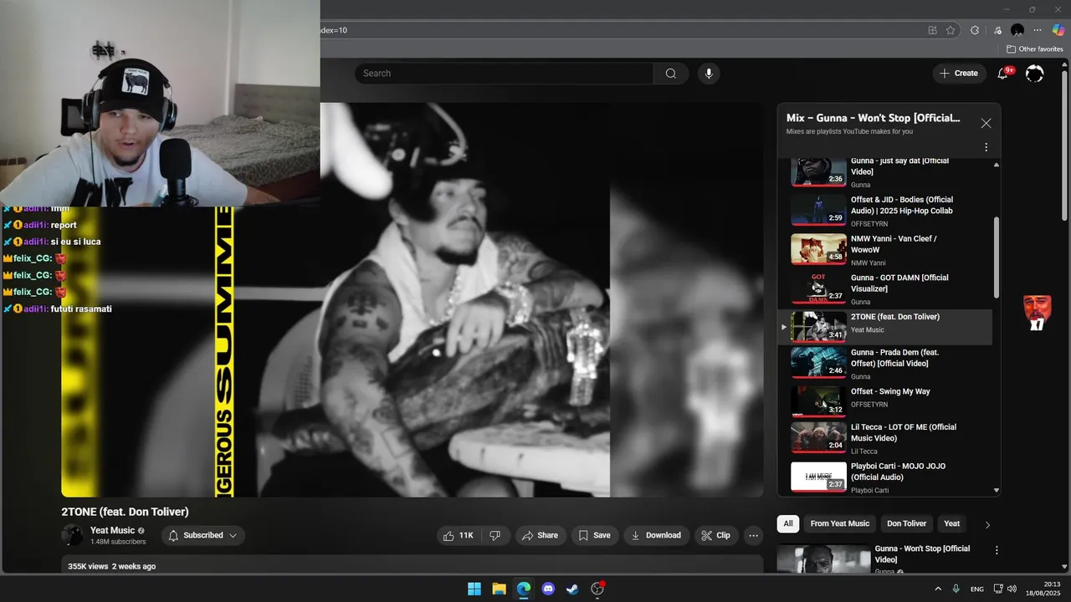
Task: Open the YouTube account avatar menu
Action: pos(1035,74)
